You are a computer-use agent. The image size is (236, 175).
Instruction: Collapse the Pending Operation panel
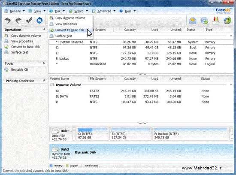[x=44, y=81]
